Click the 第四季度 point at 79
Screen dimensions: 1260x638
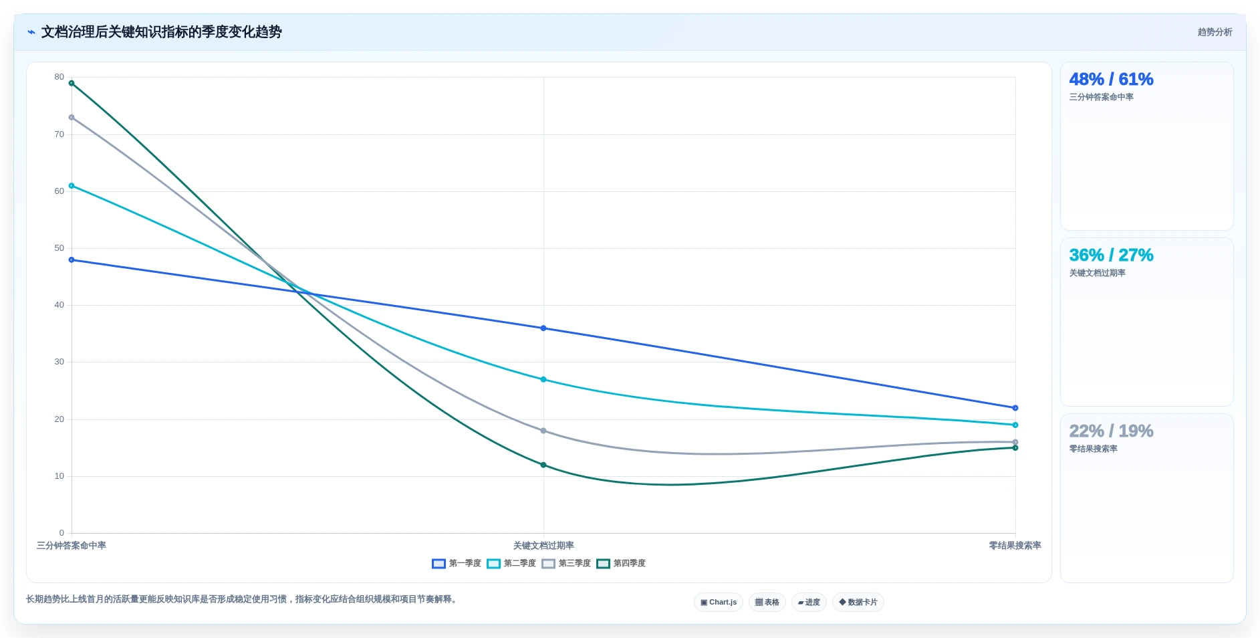(x=72, y=83)
